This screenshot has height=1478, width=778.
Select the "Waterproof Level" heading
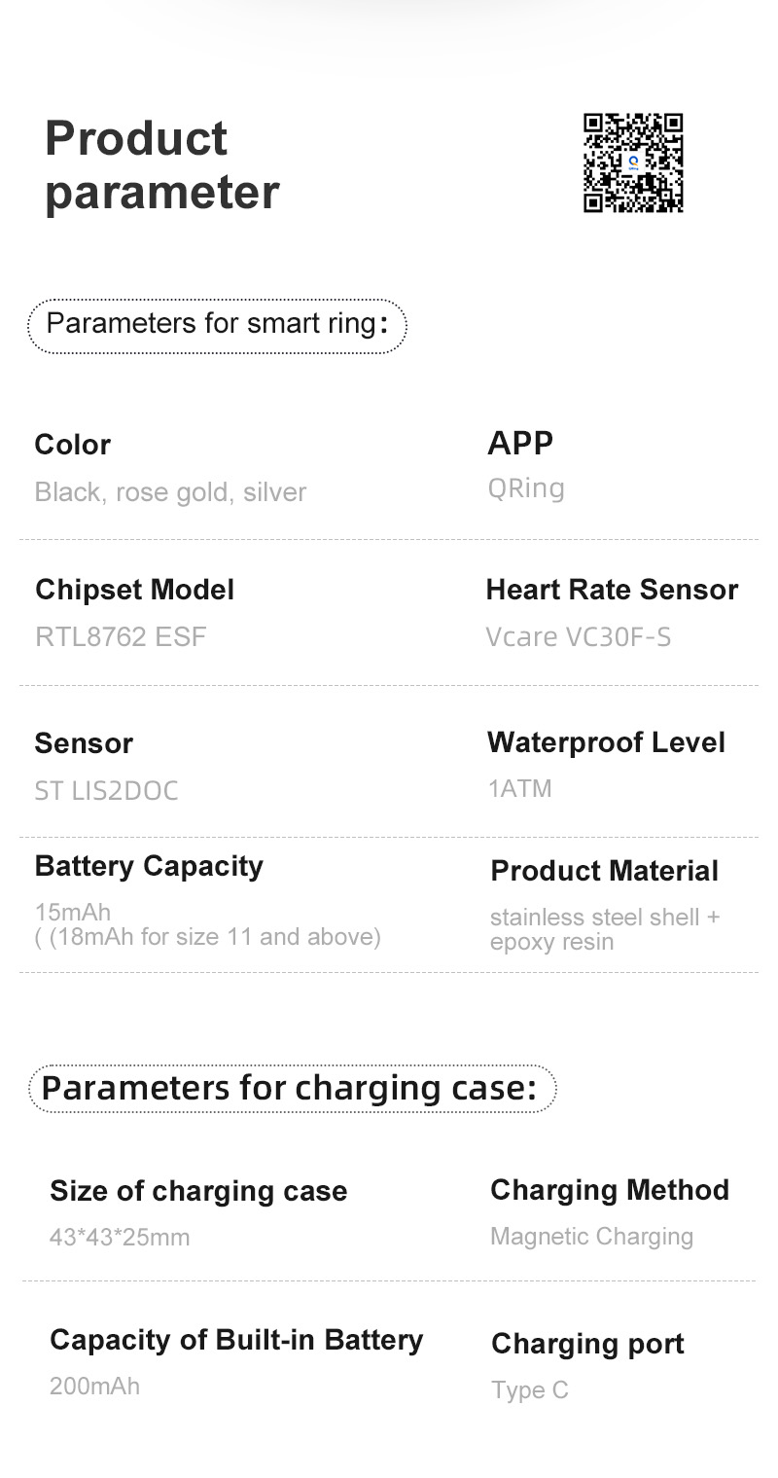[x=606, y=742]
